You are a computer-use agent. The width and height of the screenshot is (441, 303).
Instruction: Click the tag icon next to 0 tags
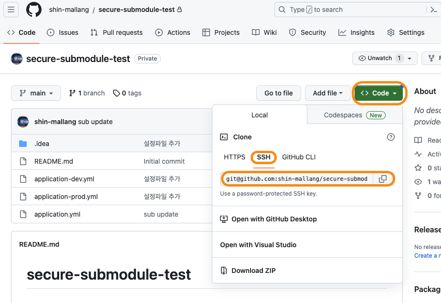(x=116, y=93)
